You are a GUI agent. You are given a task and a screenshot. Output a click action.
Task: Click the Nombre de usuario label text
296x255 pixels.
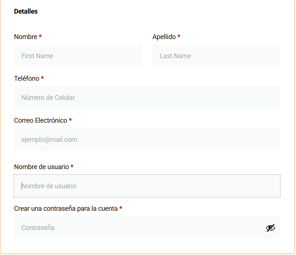(41, 167)
